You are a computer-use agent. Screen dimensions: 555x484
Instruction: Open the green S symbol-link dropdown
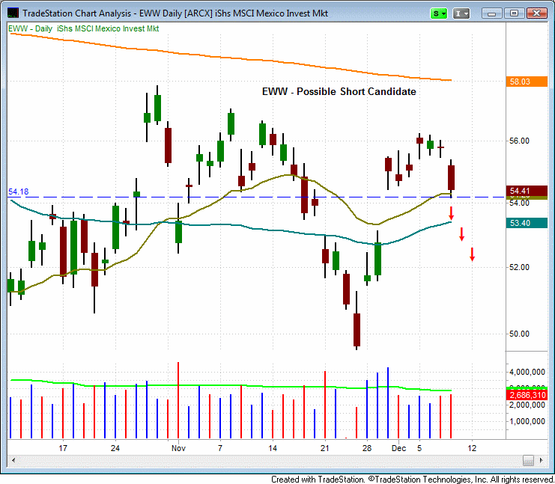click(x=440, y=13)
